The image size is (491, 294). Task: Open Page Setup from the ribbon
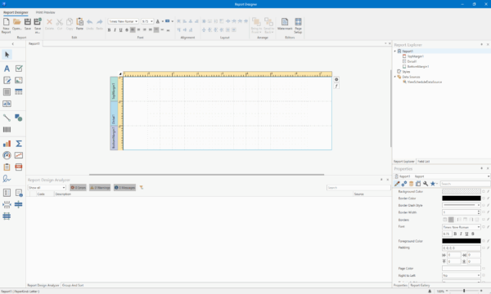click(x=298, y=25)
